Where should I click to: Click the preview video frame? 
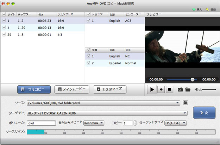tap(183, 47)
